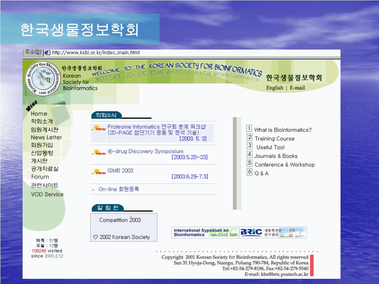Click the copyright line 2001 Korean Society for Bioinformatics
This screenshot has height=284, width=379.
235,257
